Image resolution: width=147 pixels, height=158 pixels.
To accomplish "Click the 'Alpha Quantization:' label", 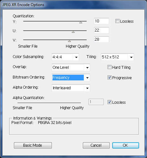I will [x=28, y=98].
